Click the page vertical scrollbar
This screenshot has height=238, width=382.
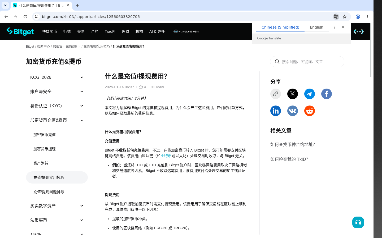(x=371, y=50)
